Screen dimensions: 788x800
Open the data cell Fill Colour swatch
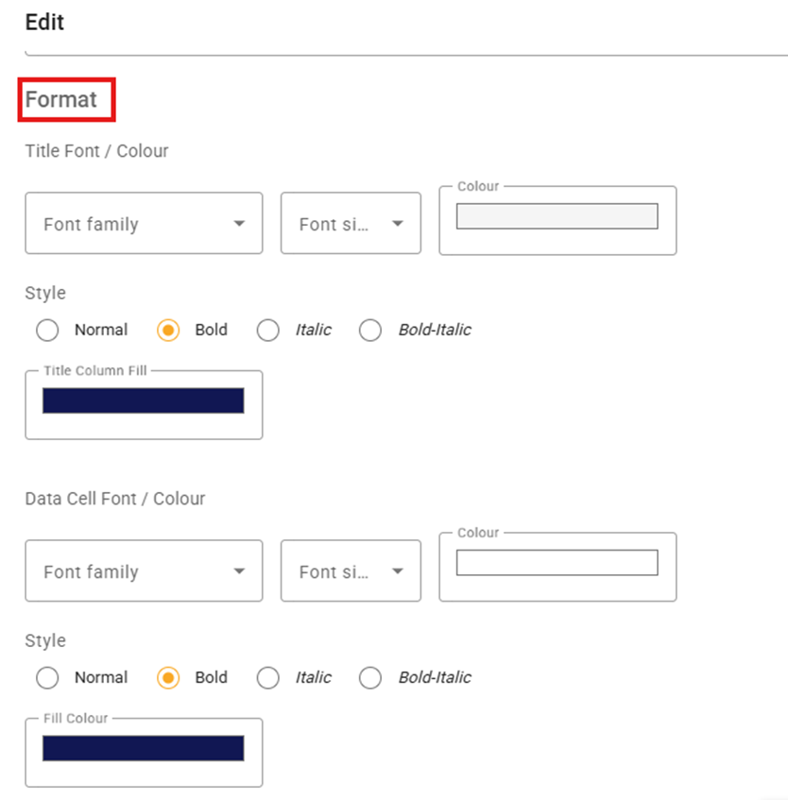pos(144,748)
